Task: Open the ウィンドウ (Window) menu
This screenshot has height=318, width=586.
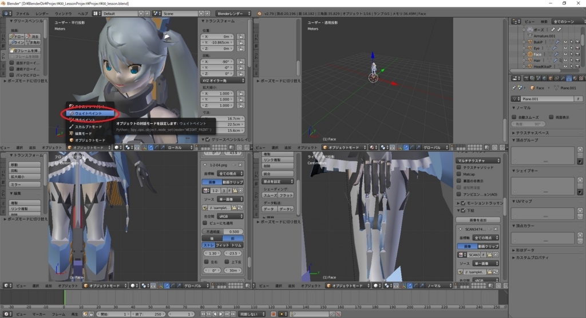Action: 63,14
